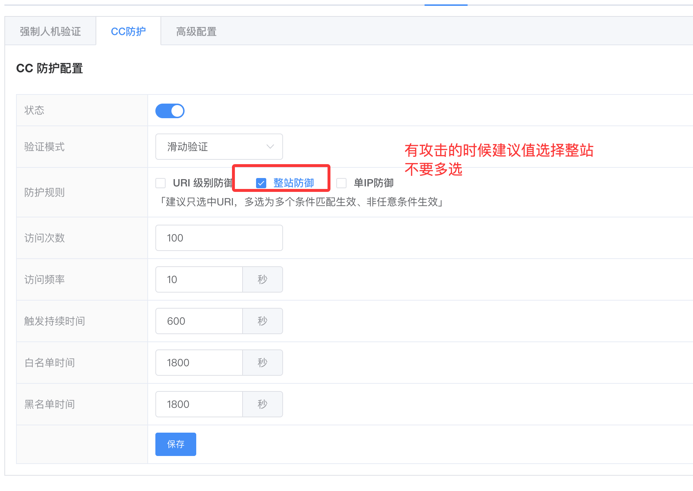This screenshot has width=693, height=491.
Task: Click the 白名单时间 input field
Action: pos(199,363)
